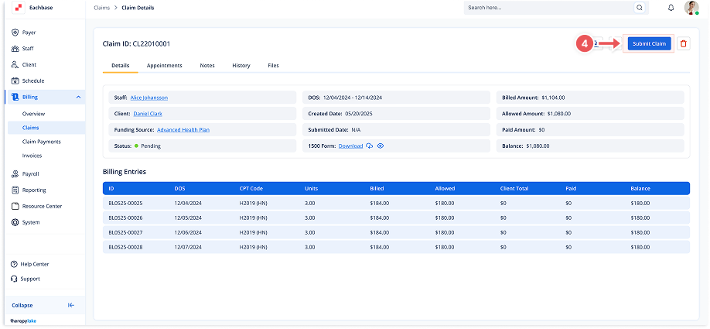Open the user profile avatar menu
The width and height of the screenshot is (710, 329).
point(691,8)
